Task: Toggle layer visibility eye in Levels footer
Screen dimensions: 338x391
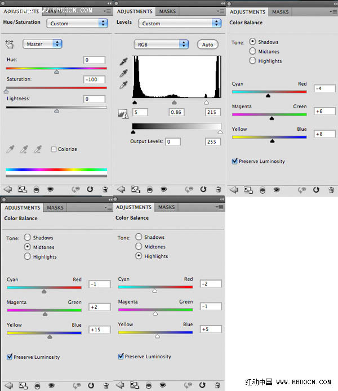Action: tap(164, 189)
